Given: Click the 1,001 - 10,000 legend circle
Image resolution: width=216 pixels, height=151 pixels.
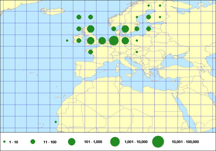Looking at the screenshot, I should [x=115, y=142].
